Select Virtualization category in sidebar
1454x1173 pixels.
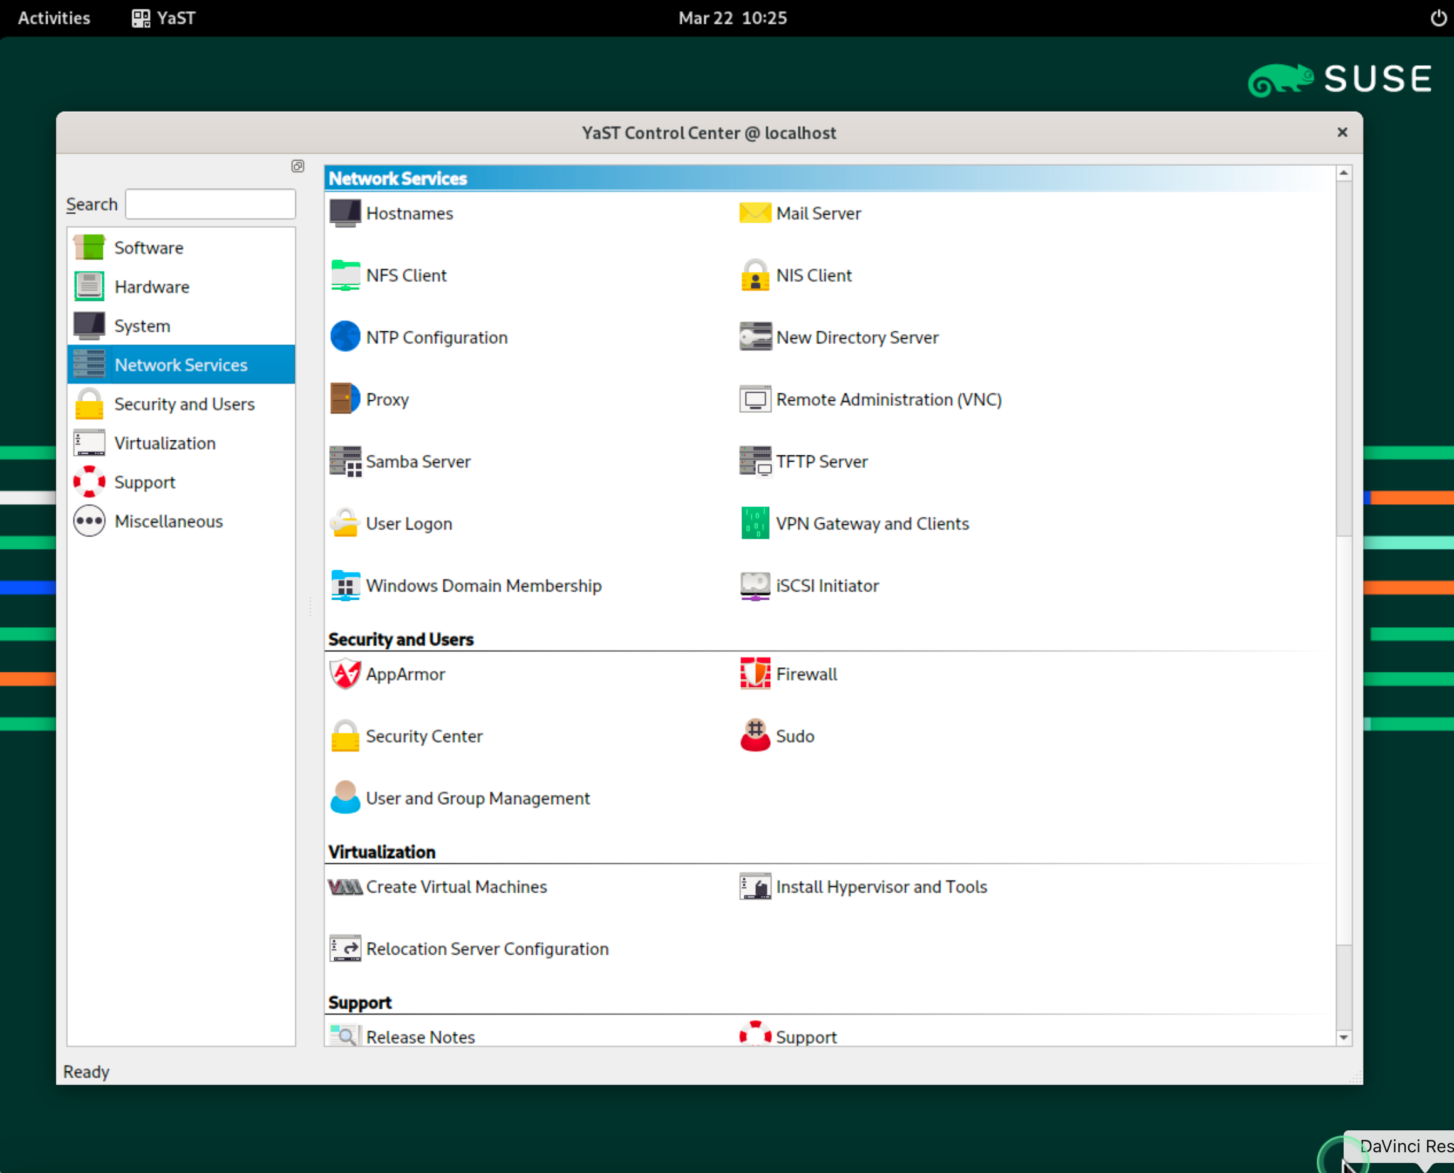coord(181,444)
